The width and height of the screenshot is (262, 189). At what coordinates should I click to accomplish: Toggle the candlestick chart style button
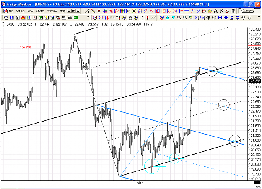[148, 17]
